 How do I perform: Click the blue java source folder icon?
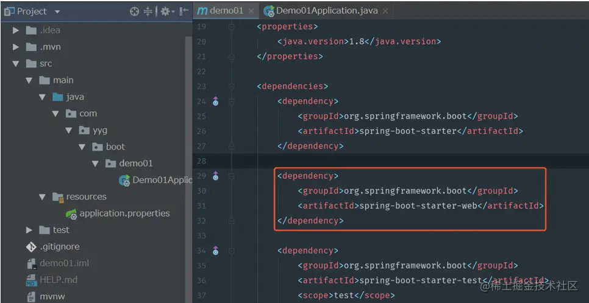tap(57, 97)
